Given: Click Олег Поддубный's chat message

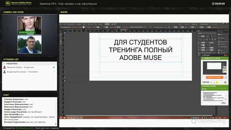Looking at the screenshot, I should coord(29,118).
